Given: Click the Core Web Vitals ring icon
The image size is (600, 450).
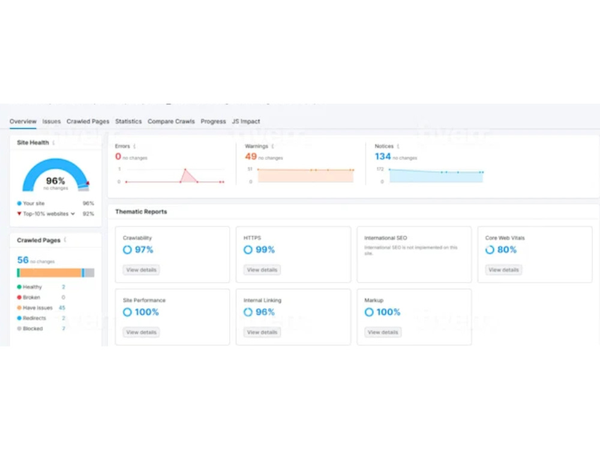Looking at the screenshot, I should pyautogui.click(x=490, y=250).
